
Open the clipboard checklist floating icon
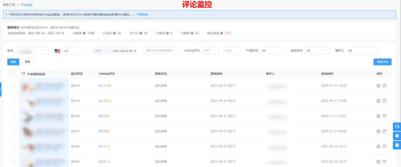397,145
